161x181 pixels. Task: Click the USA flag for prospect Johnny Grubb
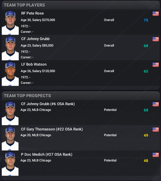click(x=155, y=104)
